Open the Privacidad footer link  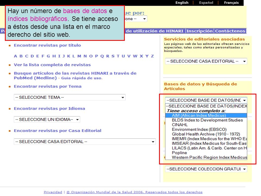[x=53, y=192]
